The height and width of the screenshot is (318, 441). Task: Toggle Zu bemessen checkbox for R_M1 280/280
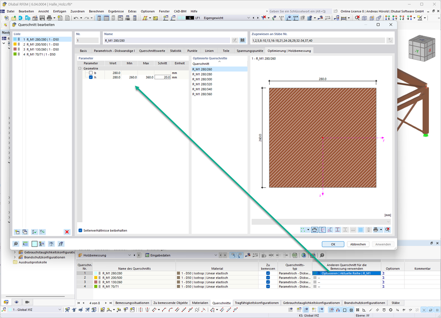268,273
